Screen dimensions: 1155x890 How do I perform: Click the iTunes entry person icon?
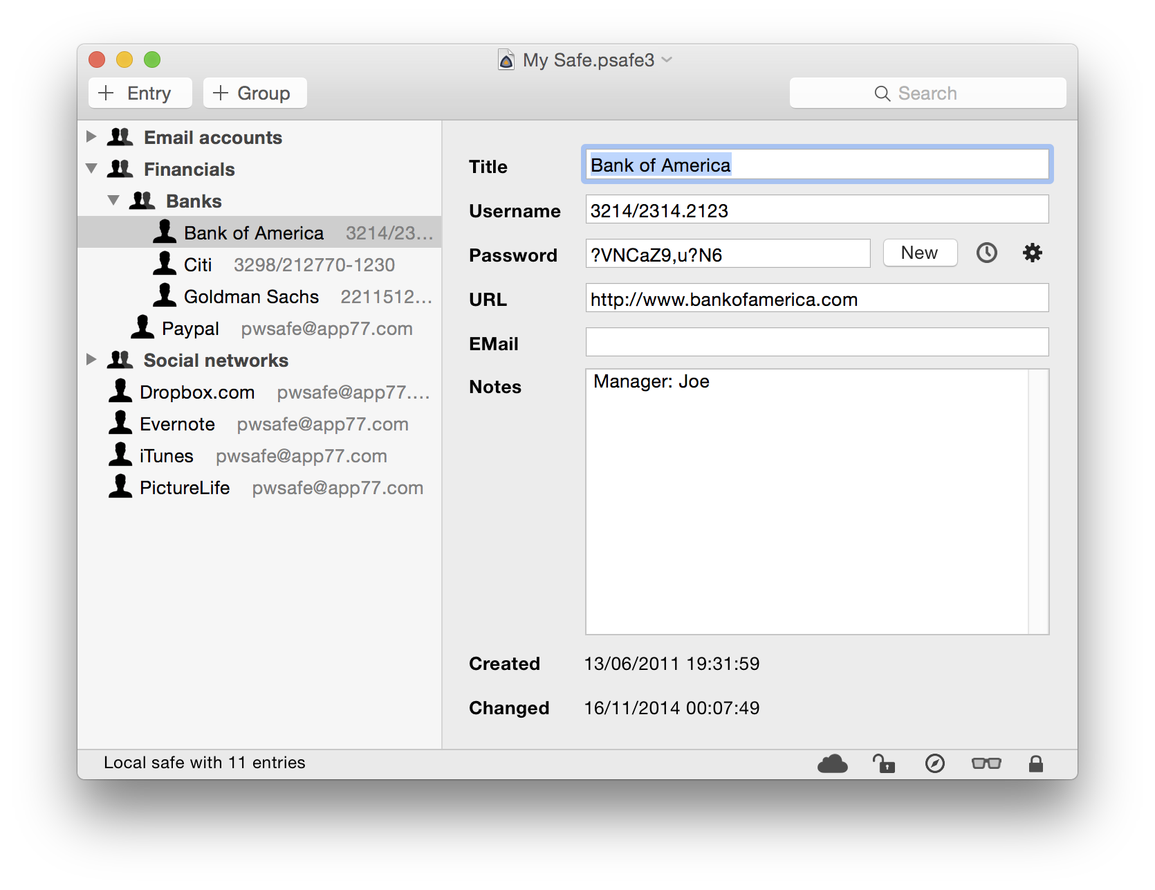pos(120,455)
